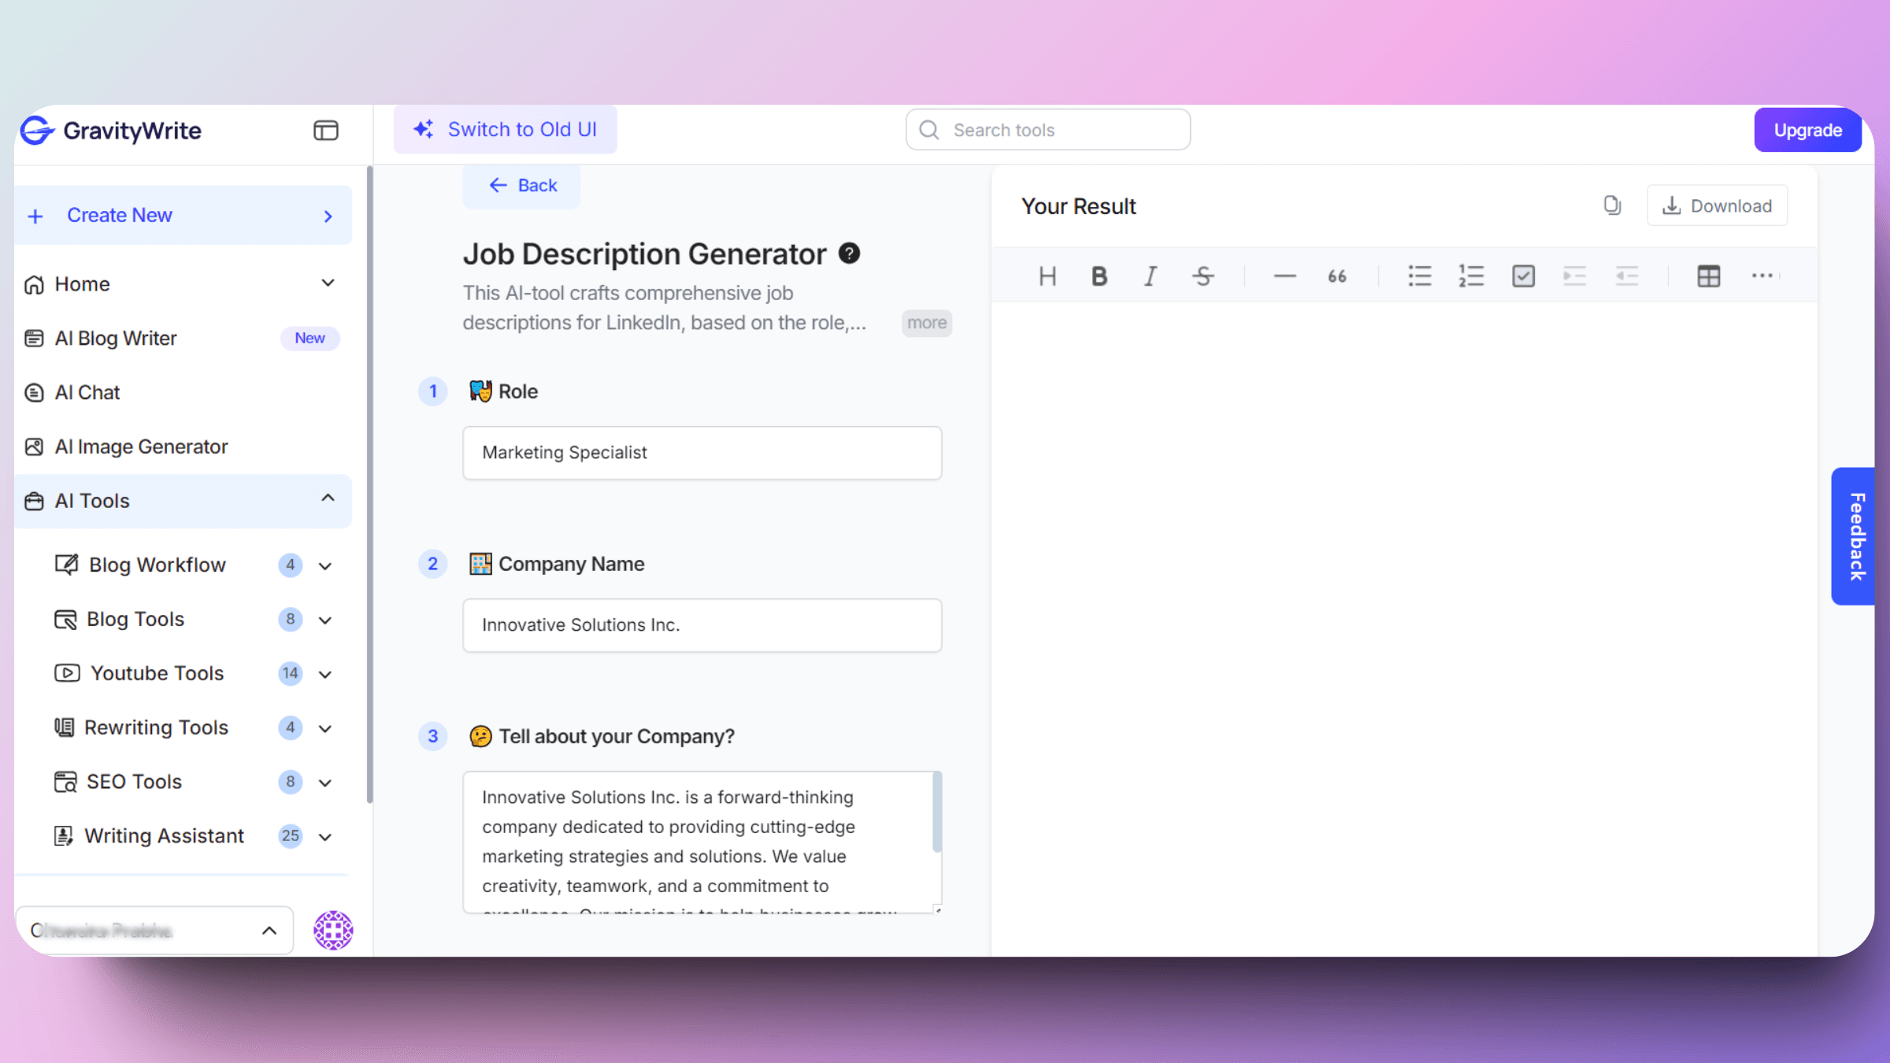Expand Blog Tools submenu
The image size is (1890, 1063).
[x=324, y=620]
